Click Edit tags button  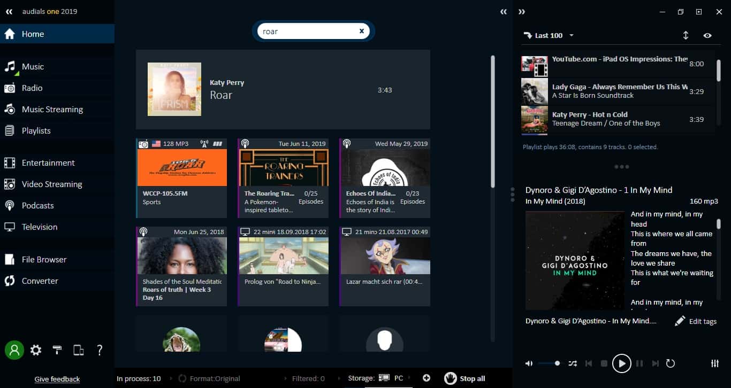pyautogui.click(x=696, y=321)
